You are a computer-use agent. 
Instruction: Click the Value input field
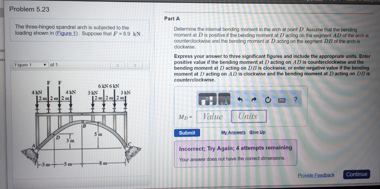[214, 117]
